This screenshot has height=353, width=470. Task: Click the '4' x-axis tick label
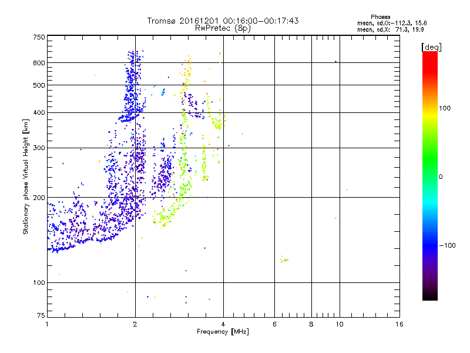(x=223, y=324)
